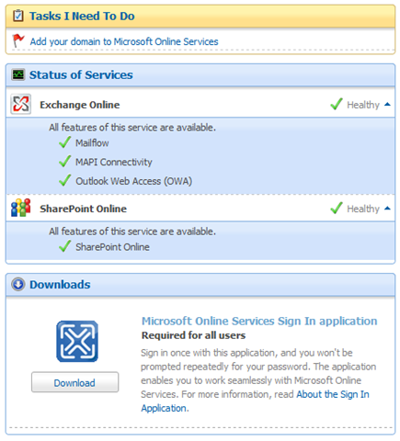Click the Status of Services monitor icon

(18, 74)
